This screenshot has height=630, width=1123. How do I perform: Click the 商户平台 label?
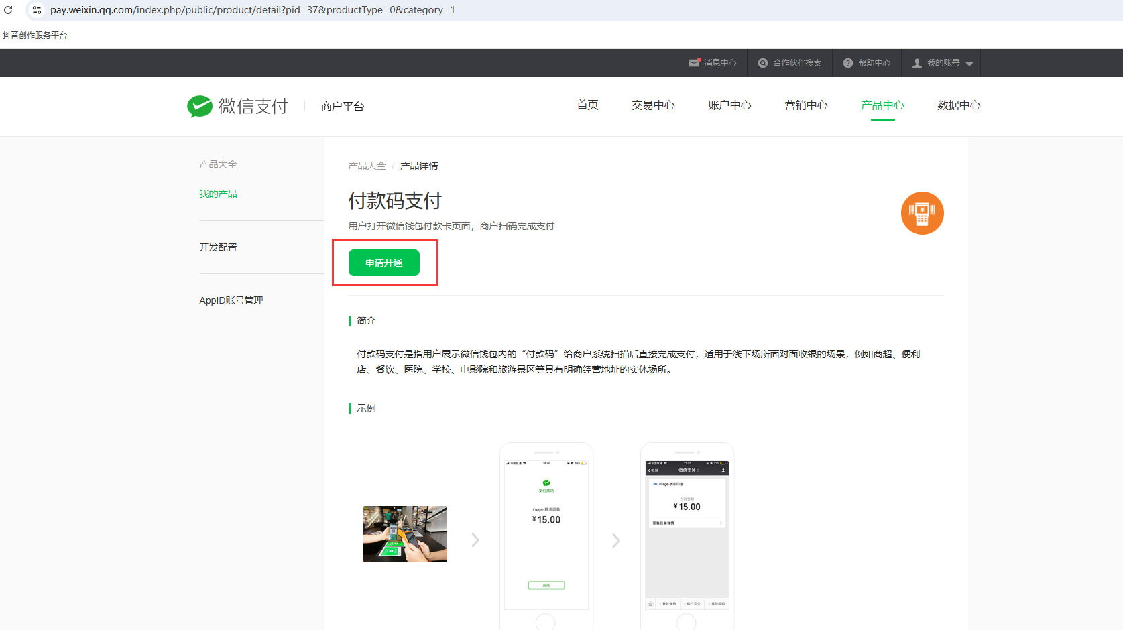(343, 106)
